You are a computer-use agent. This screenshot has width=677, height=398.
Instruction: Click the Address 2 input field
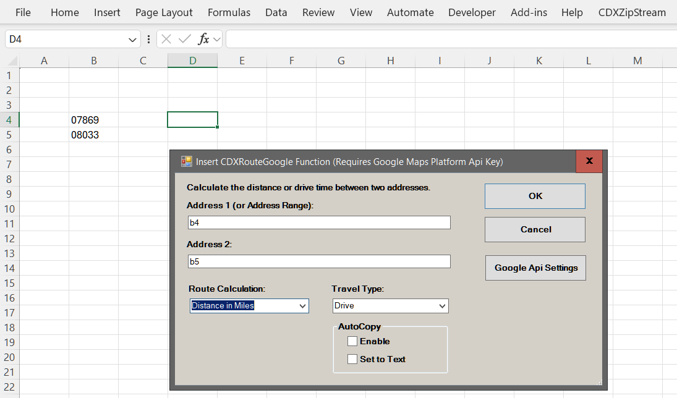pyautogui.click(x=319, y=261)
